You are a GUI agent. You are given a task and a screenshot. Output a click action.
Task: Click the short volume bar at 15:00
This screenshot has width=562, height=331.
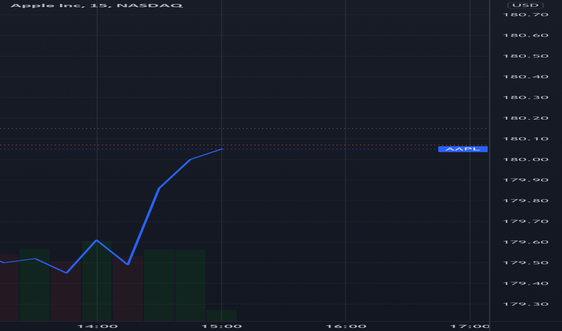tap(221, 315)
